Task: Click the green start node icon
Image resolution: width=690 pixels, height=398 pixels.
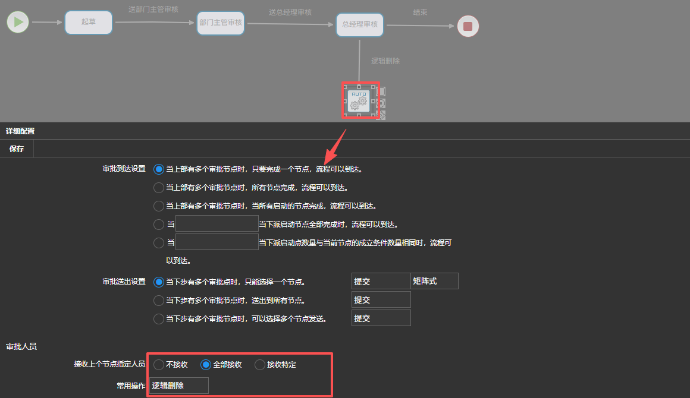Action: [x=18, y=23]
